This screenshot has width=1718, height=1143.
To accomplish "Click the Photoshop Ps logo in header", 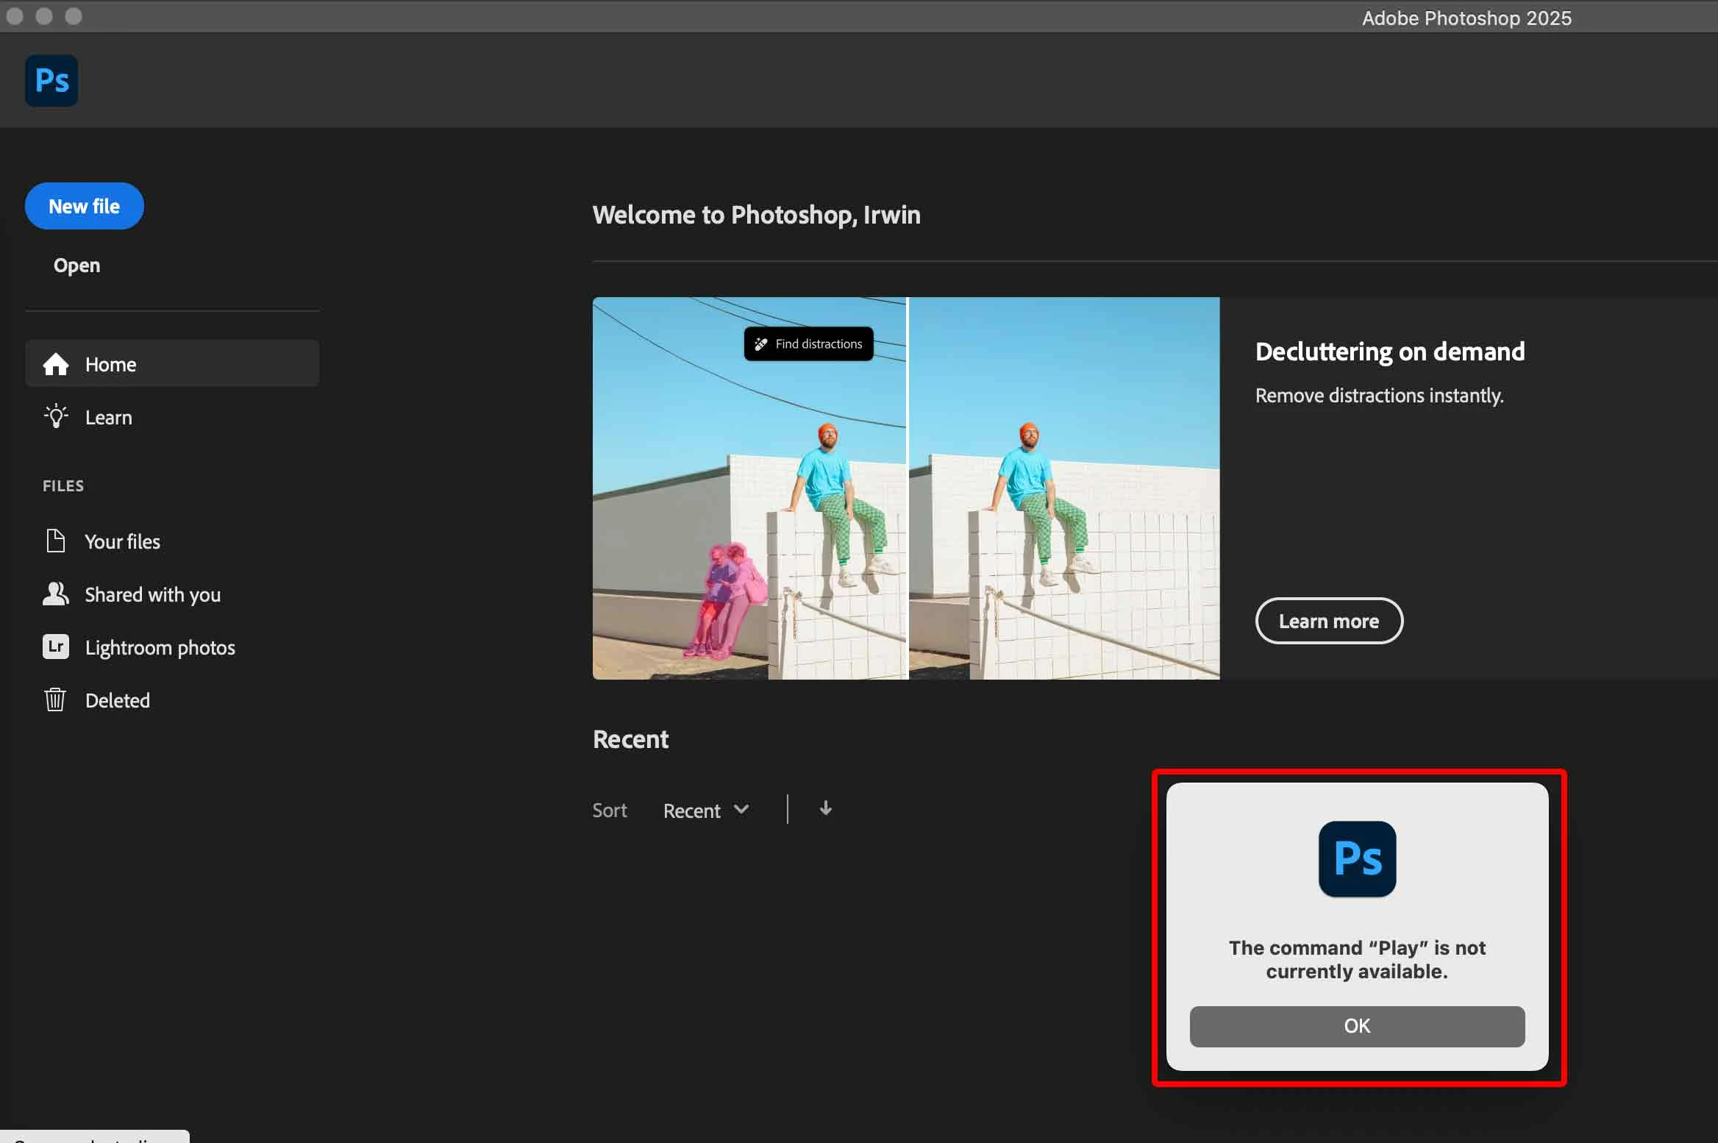I will point(51,80).
